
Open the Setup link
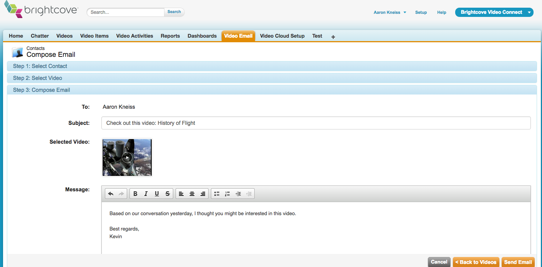[x=421, y=12]
